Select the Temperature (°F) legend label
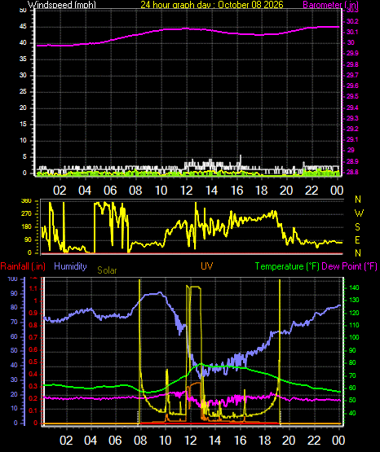The height and width of the screenshot is (452, 380). tap(287, 266)
